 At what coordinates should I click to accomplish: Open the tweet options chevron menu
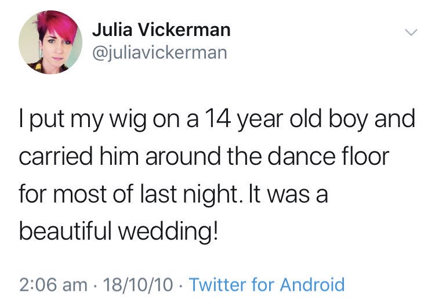pos(410,34)
